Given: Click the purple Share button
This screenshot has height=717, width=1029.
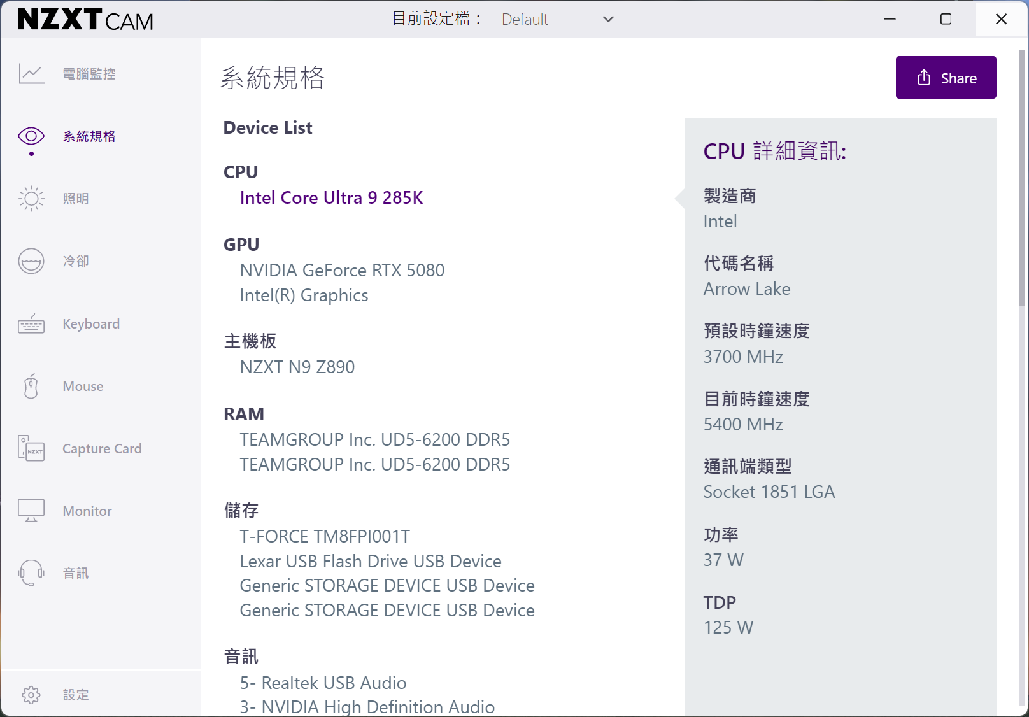Looking at the screenshot, I should tap(946, 77).
